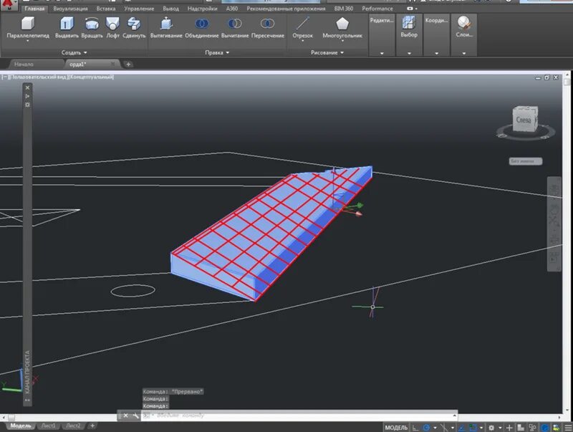Apply the Вычитание subtract operation
573x432 pixels.
click(x=235, y=27)
